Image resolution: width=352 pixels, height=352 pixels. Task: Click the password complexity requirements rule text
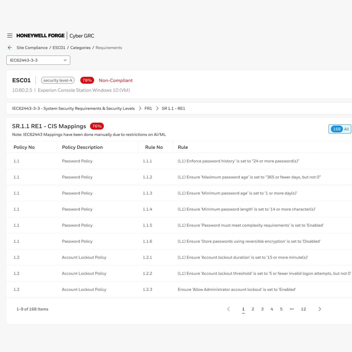(x=251, y=225)
